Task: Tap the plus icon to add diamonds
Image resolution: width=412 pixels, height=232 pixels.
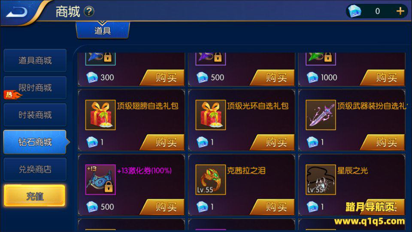Action: click(400, 11)
